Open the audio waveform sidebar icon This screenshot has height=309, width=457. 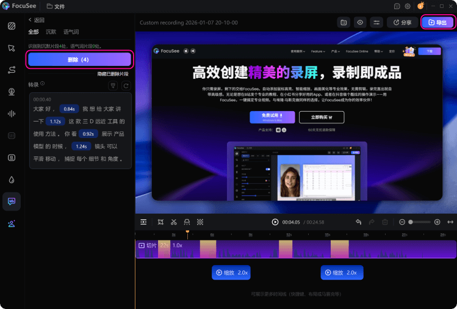[x=12, y=114]
